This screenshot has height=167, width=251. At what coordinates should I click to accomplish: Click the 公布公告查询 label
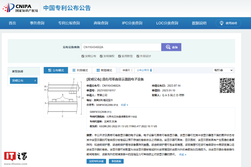coord(71,47)
